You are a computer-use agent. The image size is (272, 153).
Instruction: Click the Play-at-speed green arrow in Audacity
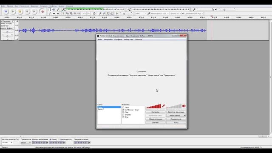point(117,13)
